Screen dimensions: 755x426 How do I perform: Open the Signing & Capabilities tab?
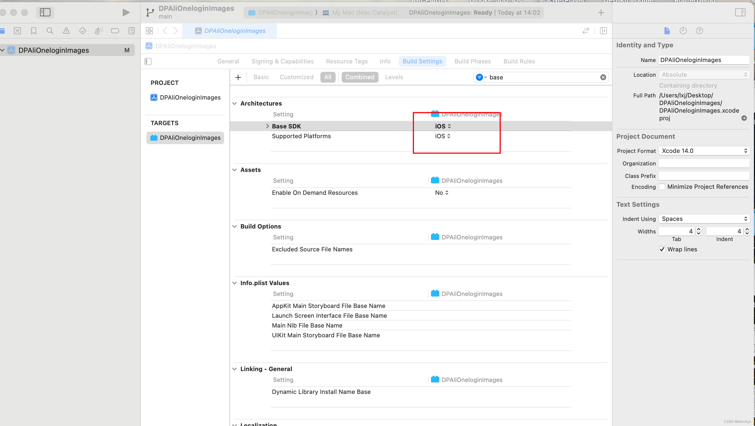pos(282,61)
